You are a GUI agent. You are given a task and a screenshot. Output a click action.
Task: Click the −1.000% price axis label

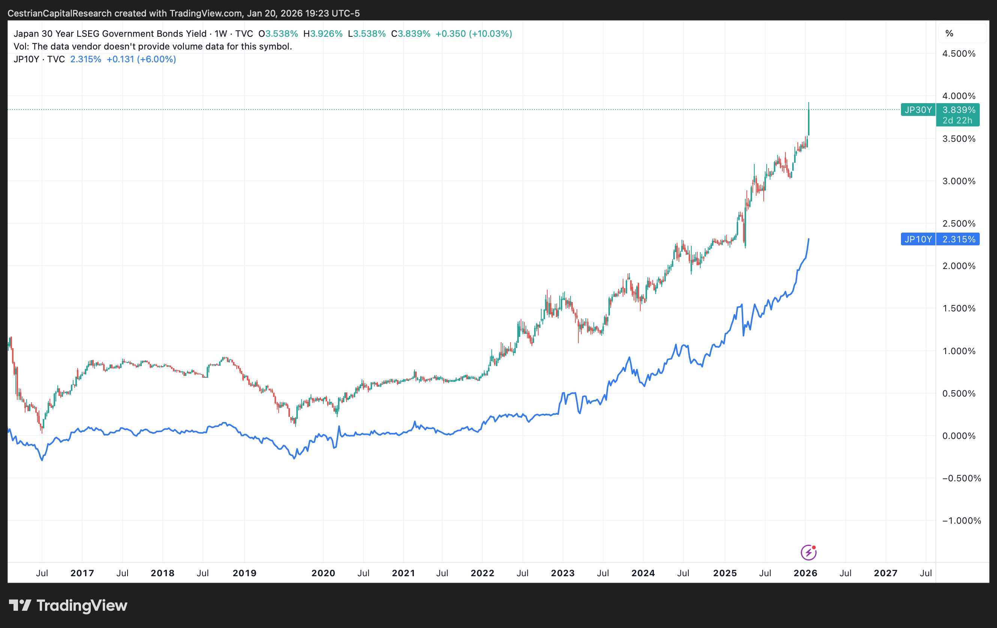point(961,520)
